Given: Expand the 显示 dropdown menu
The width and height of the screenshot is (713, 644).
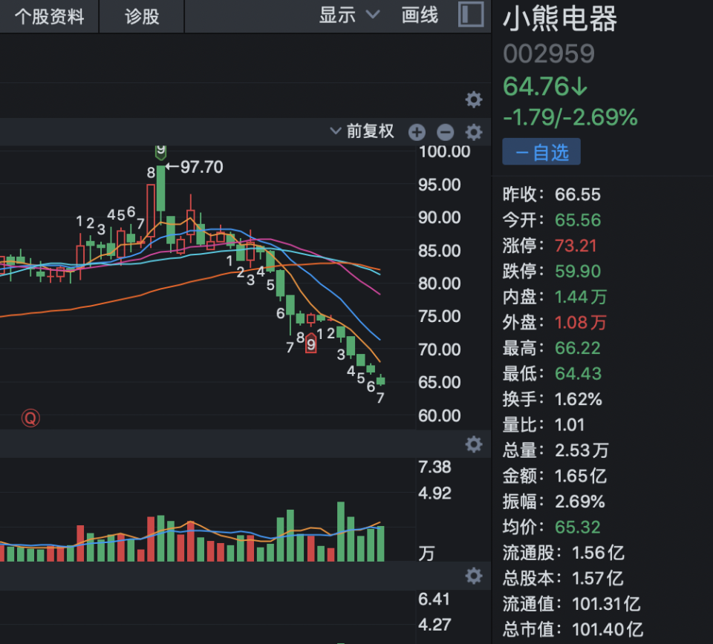Looking at the screenshot, I should pyautogui.click(x=349, y=15).
